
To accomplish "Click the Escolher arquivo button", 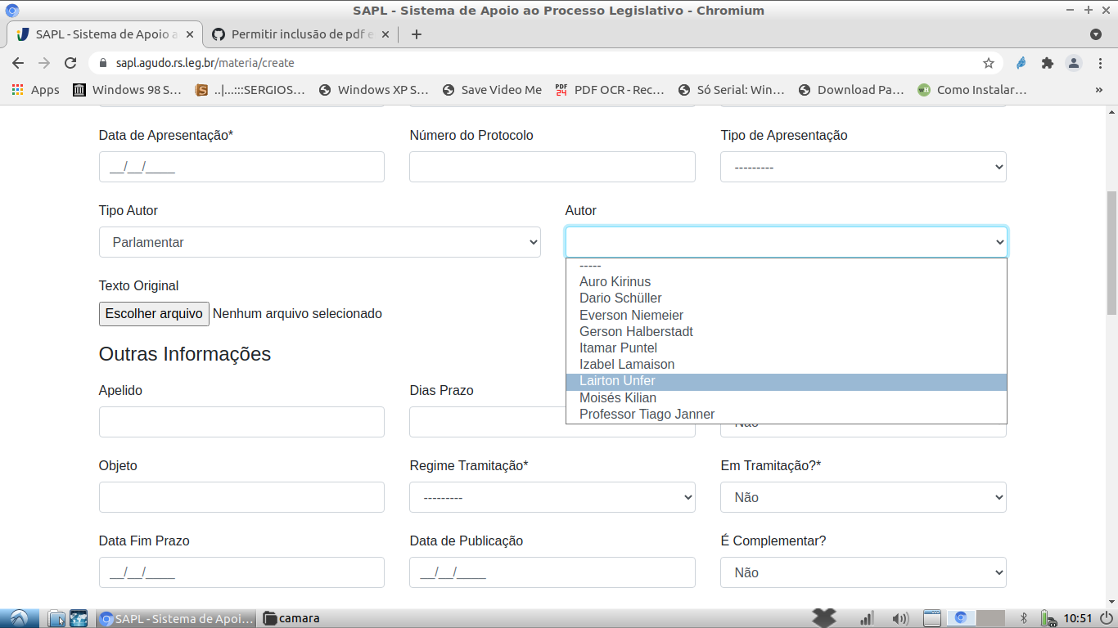I will pos(154,314).
